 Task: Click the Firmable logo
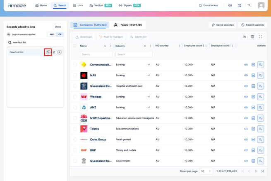17,5
